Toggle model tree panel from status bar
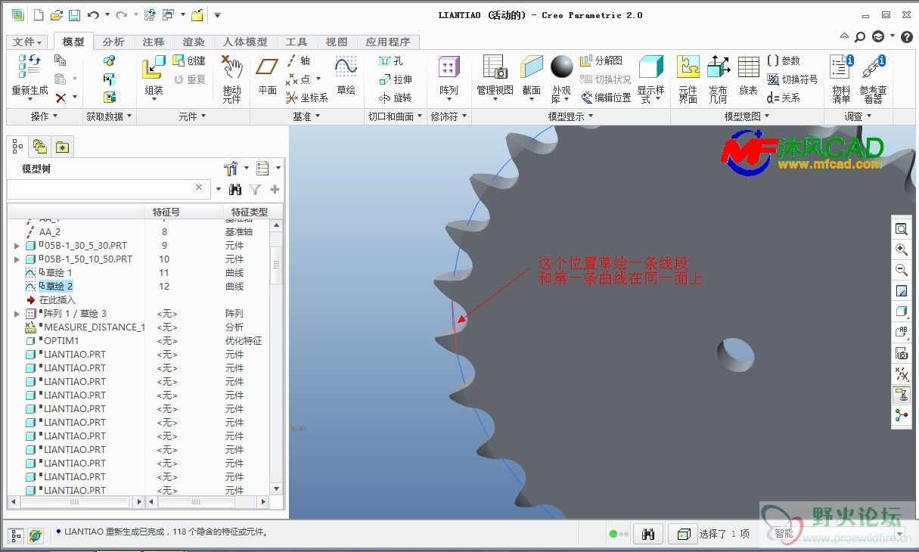Screen dimensions: 919x552 [x=16, y=535]
